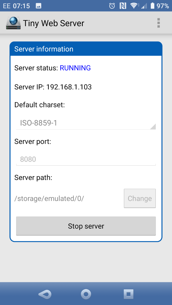Screen dimensions: 172x305
Task: Click the Change server path button
Action: (x=140, y=198)
